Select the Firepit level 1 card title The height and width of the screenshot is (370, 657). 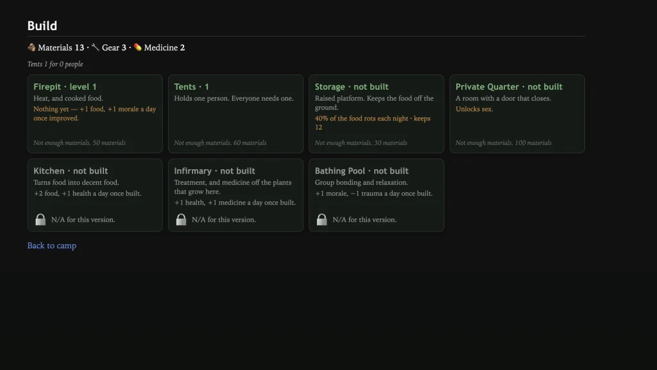click(65, 87)
